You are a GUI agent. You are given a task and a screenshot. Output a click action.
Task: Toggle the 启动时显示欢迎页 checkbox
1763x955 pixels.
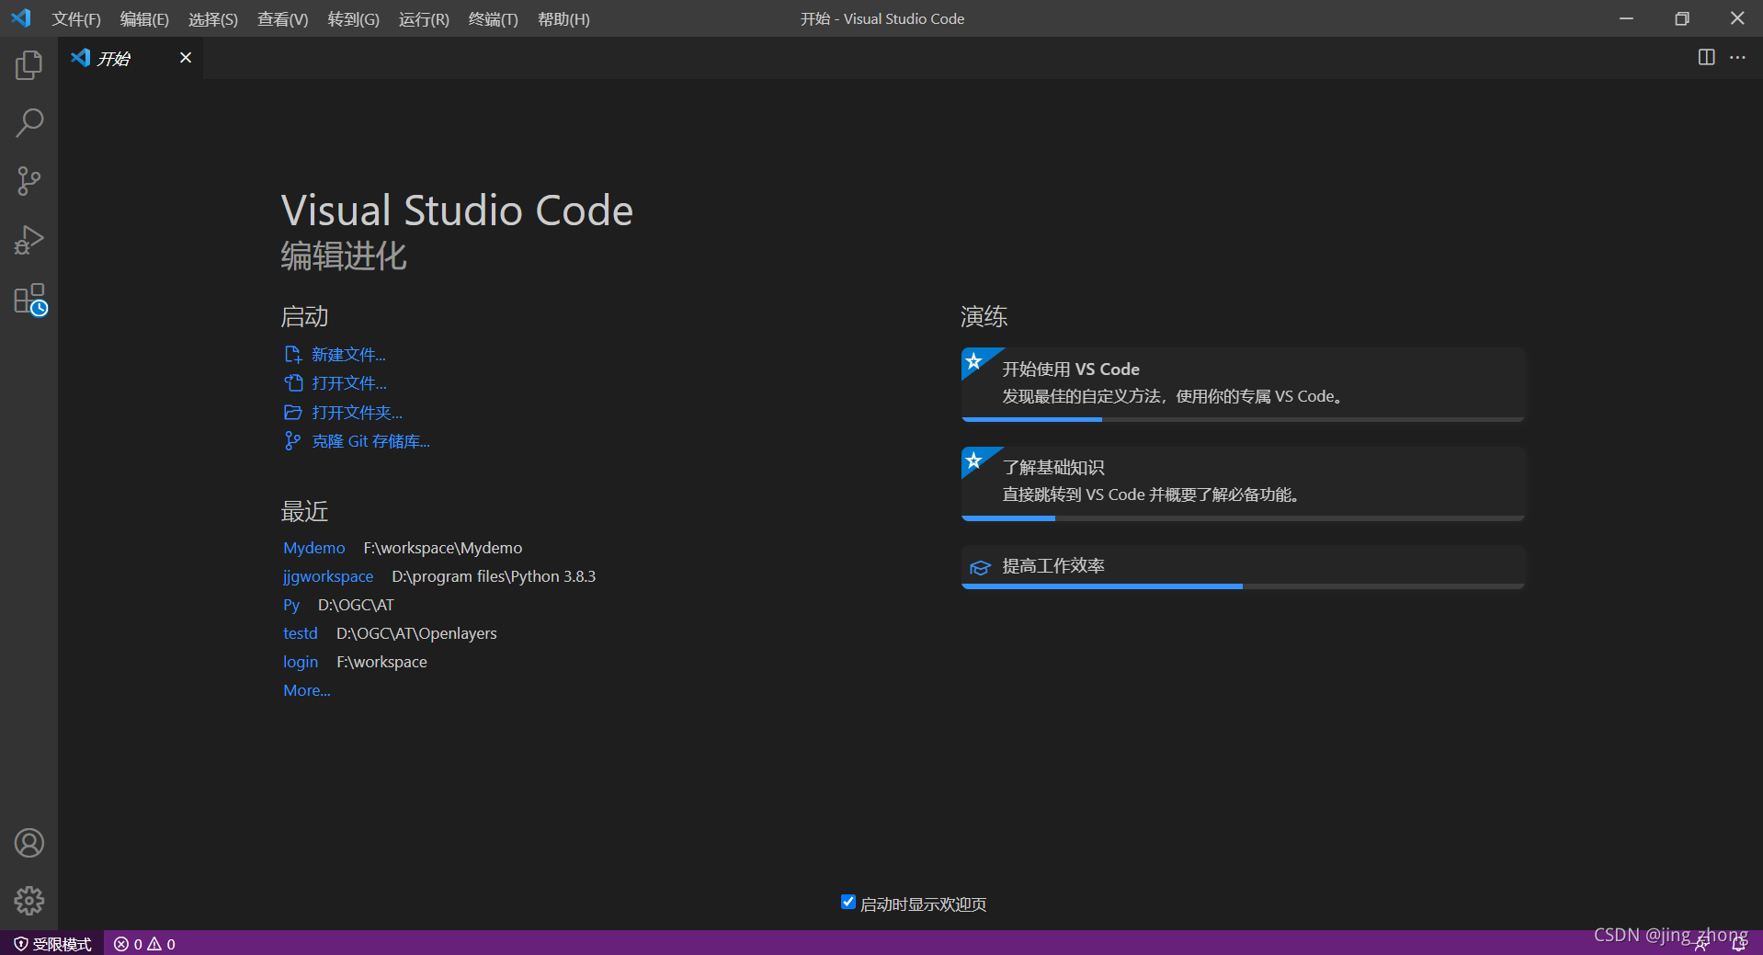(848, 902)
